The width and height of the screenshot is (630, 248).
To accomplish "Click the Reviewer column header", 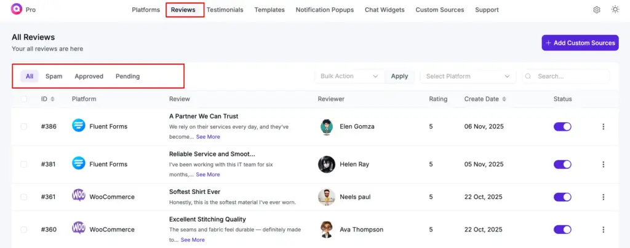I will click(x=331, y=99).
